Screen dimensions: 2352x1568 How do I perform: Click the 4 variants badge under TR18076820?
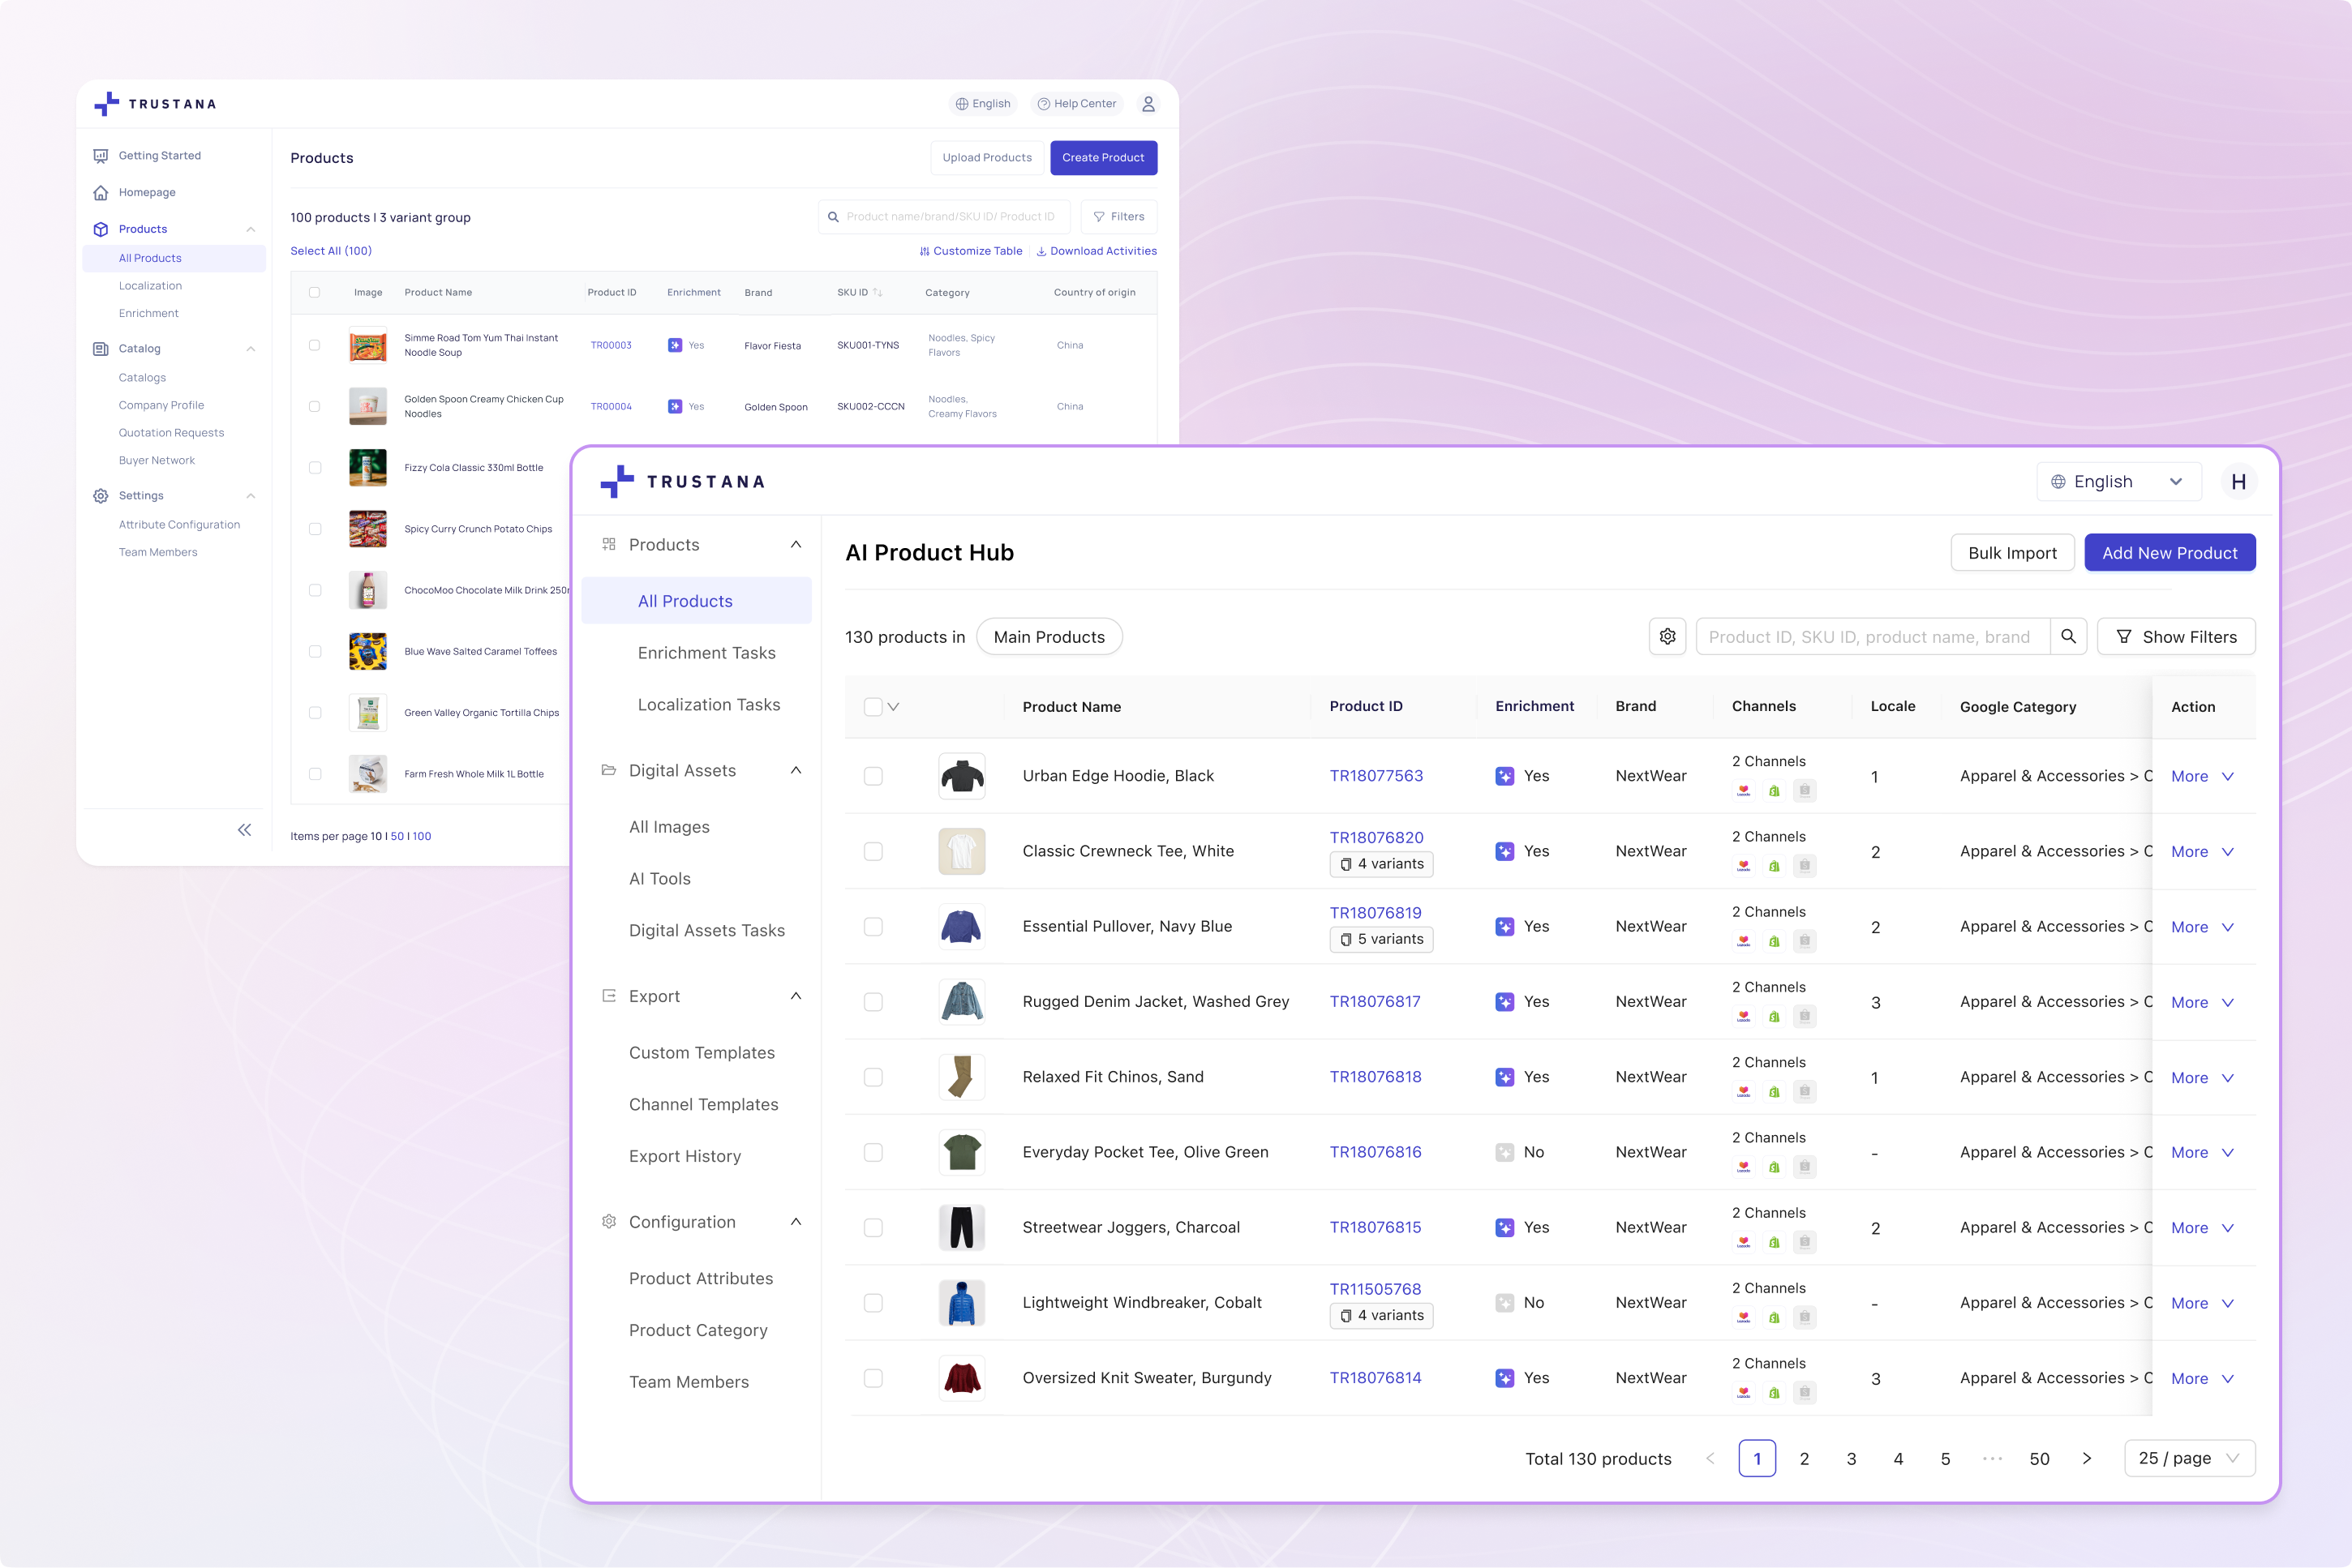pos(1380,864)
